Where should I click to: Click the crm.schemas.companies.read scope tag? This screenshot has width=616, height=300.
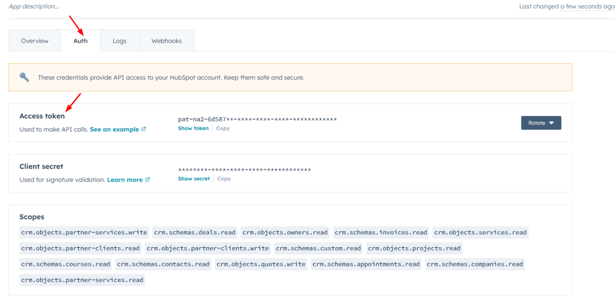click(475, 264)
